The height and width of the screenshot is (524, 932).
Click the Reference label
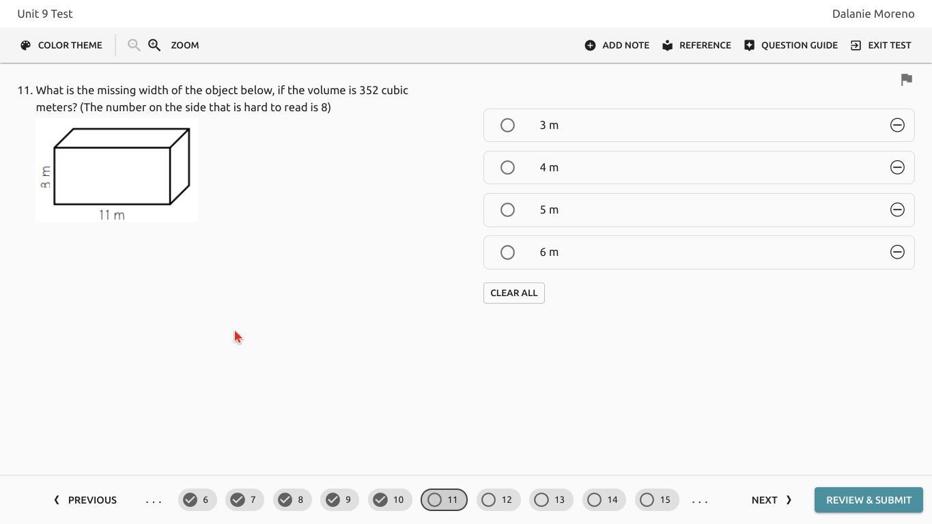click(705, 45)
